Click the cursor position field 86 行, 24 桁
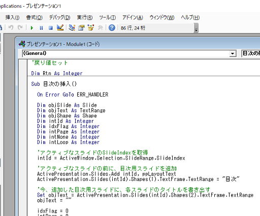Image resolution: width=260 pixels, height=216 pixels. [x=156, y=28]
